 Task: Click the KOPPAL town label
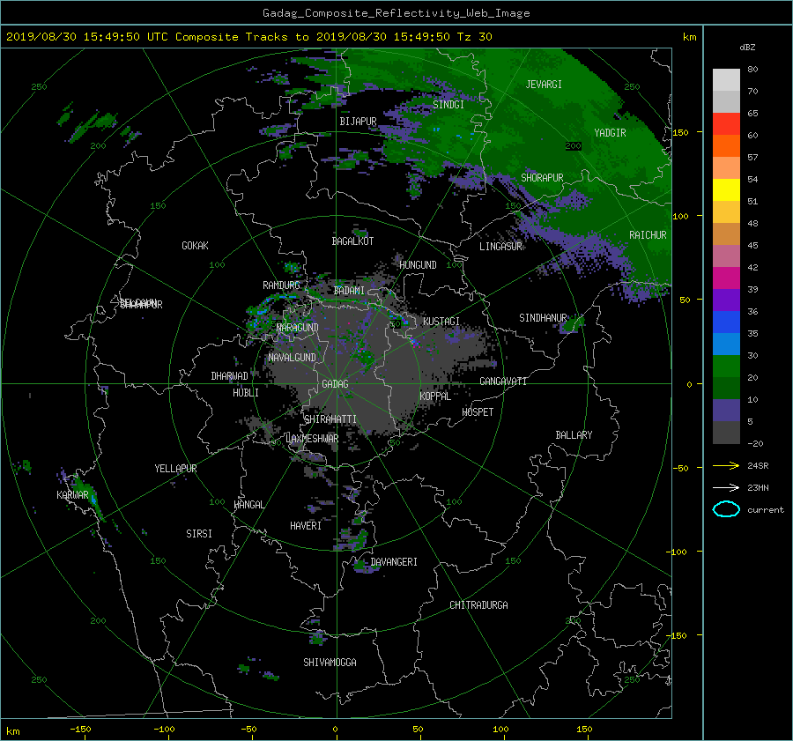click(x=435, y=396)
